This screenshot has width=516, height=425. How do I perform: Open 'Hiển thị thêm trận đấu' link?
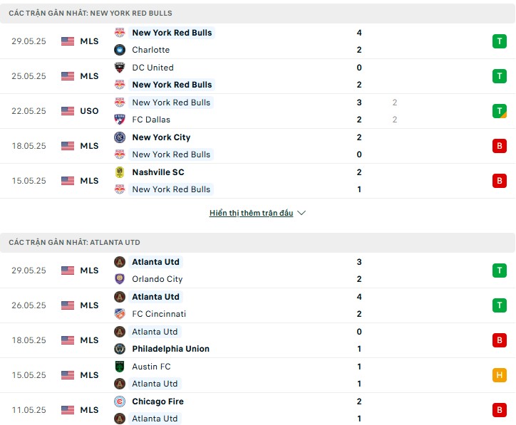(251, 213)
